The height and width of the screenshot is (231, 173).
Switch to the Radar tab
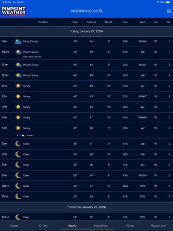[14, 226]
